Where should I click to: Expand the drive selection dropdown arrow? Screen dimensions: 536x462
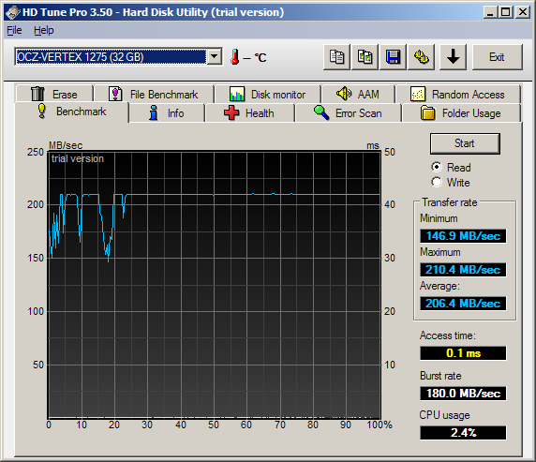pos(215,57)
